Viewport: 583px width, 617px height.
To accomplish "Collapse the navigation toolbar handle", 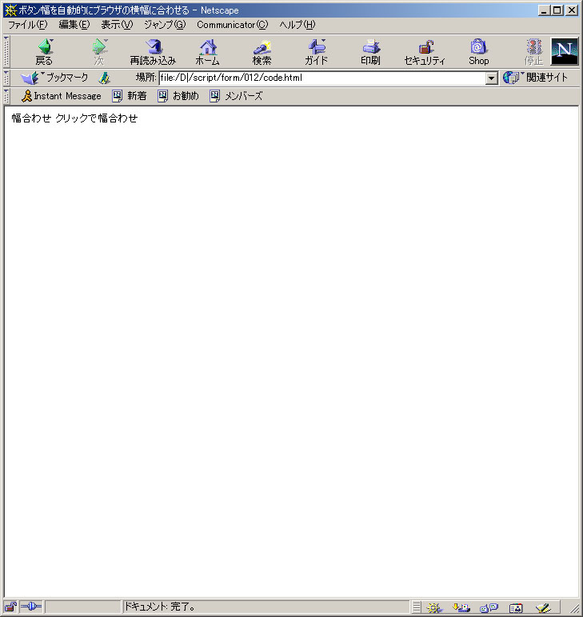I will (x=6, y=51).
